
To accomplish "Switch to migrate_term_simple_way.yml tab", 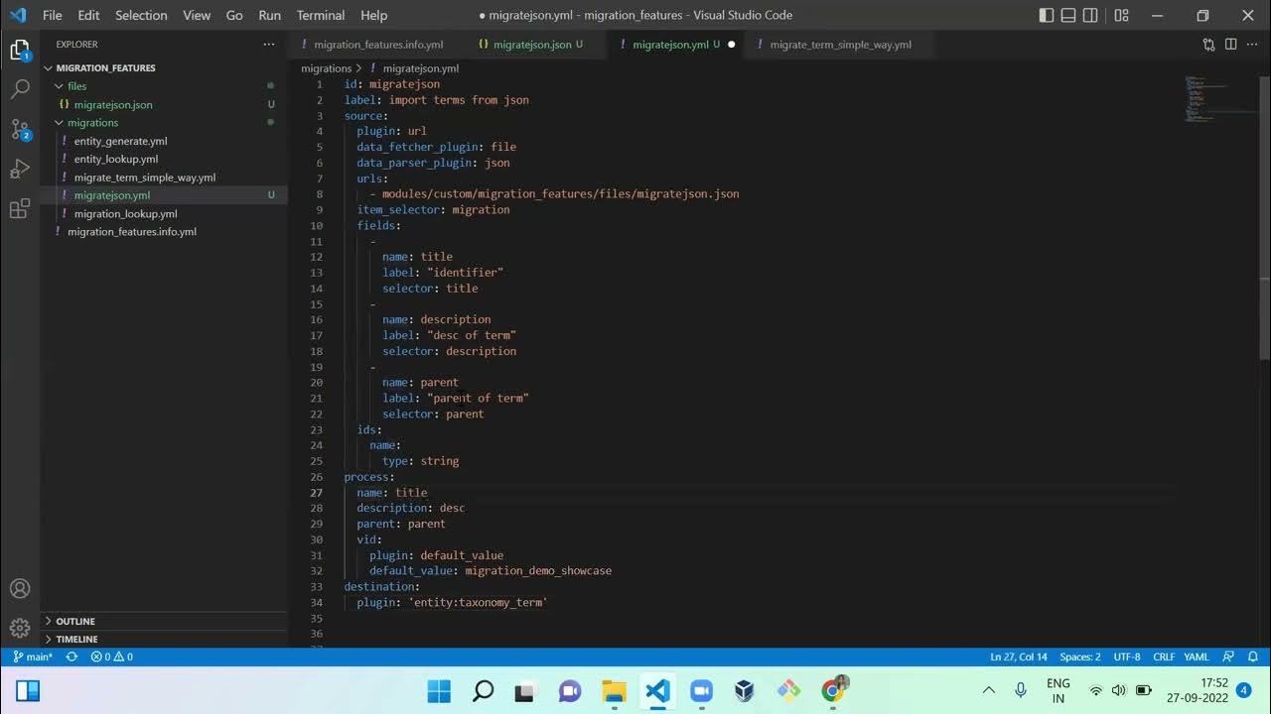I will pyautogui.click(x=839, y=45).
